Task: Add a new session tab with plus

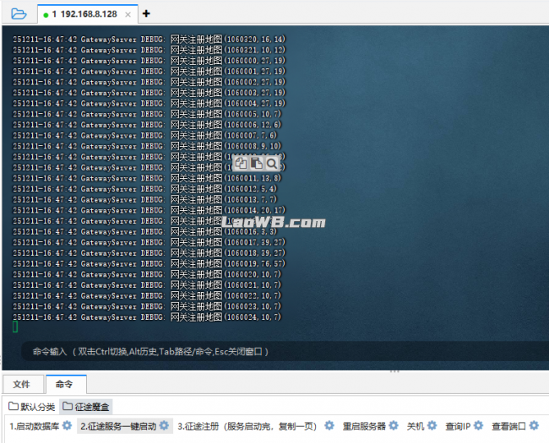Action: tap(146, 14)
